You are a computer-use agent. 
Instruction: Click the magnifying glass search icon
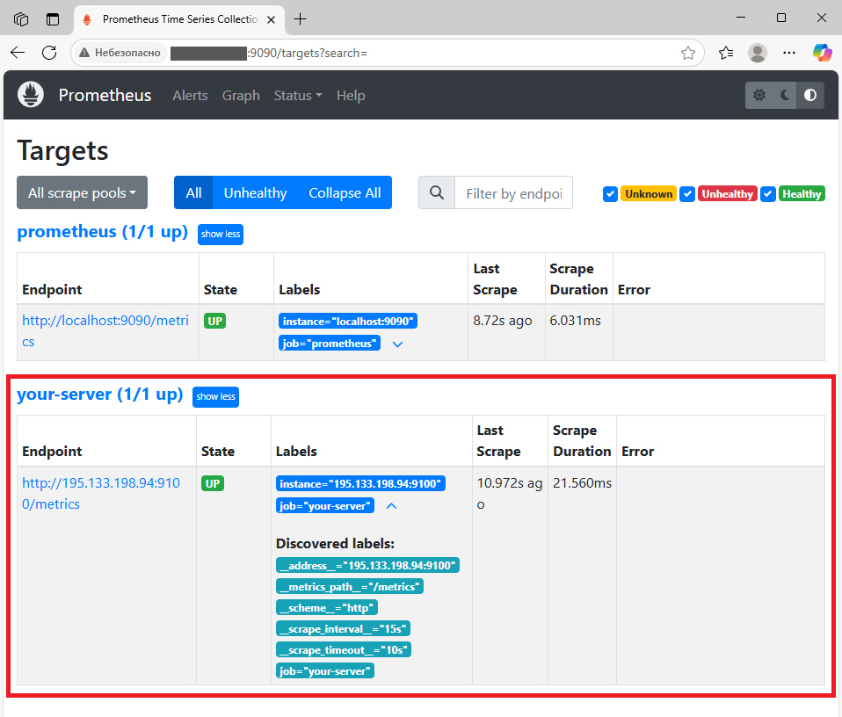pyautogui.click(x=437, y=192)
